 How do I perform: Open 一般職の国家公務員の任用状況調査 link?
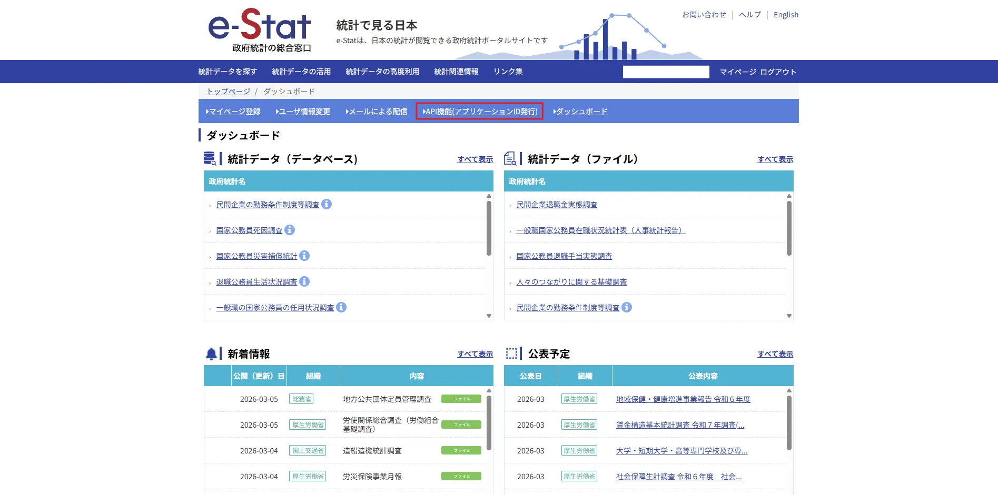[275, 308]
